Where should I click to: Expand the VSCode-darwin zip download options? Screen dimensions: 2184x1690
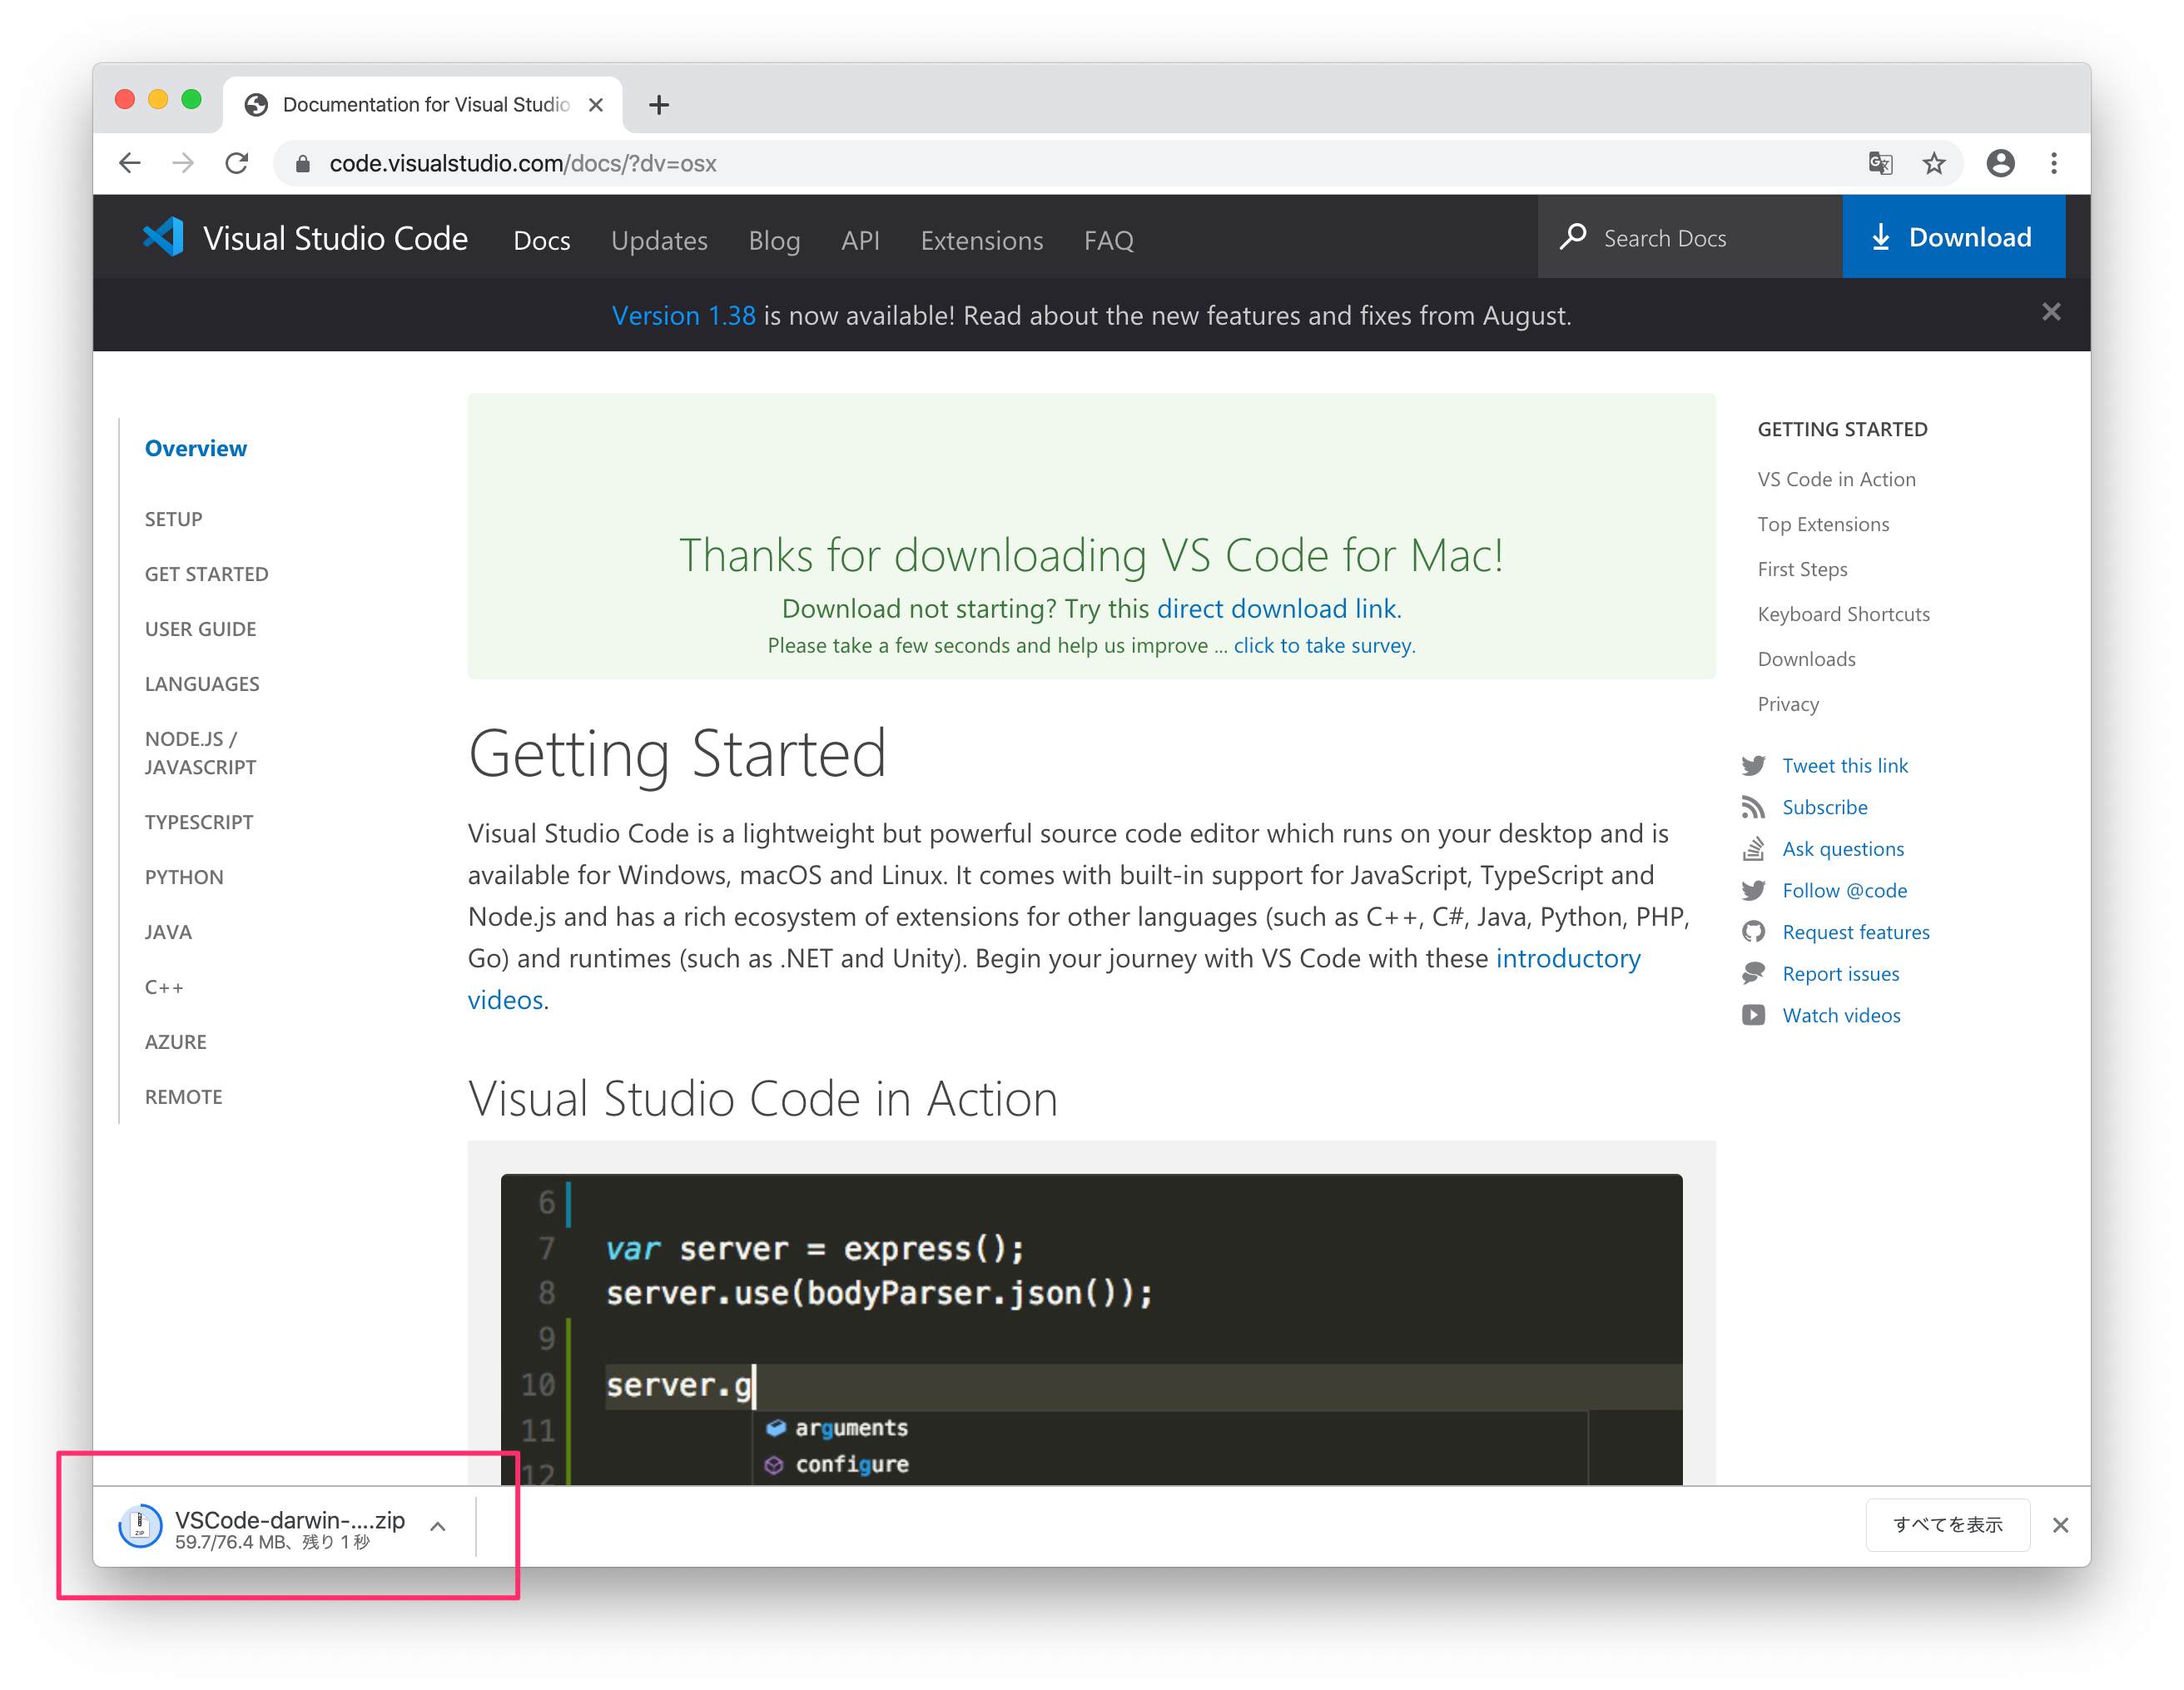tap(438, 1526)
